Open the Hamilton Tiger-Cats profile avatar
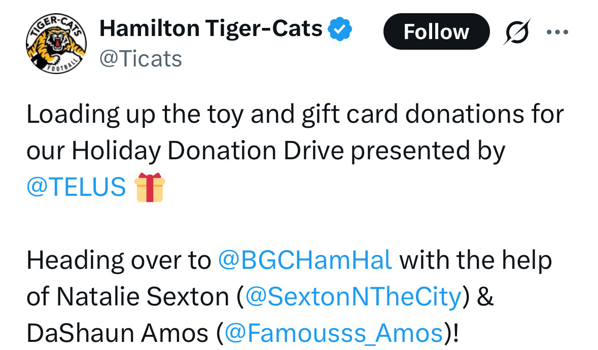Image resolution: width=598 pixels, height=350 pixels. click(56, 44)
